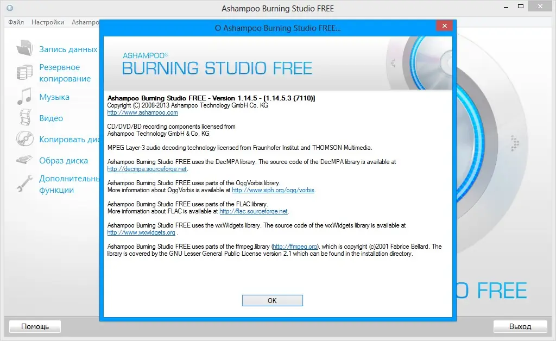Screen dimensions: 556x341
Task: Open the decmpa.sourceforge.net link
Action: point(147,169)
